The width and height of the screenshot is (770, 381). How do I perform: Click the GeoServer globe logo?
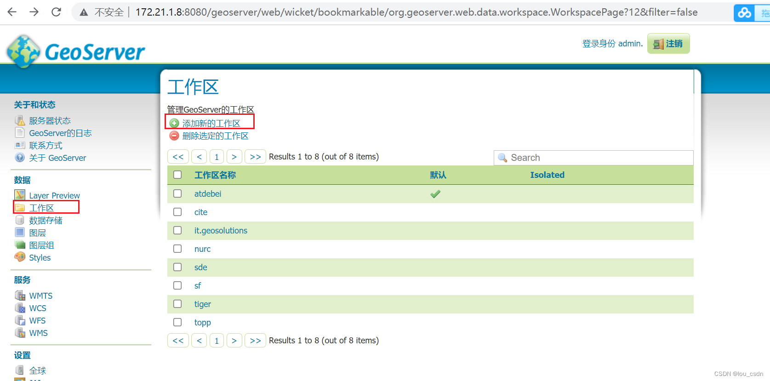tap(23, 51)
